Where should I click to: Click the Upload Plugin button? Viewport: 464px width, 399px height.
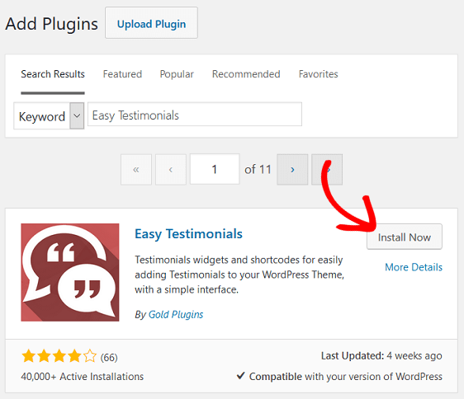[x=152, y=23]
